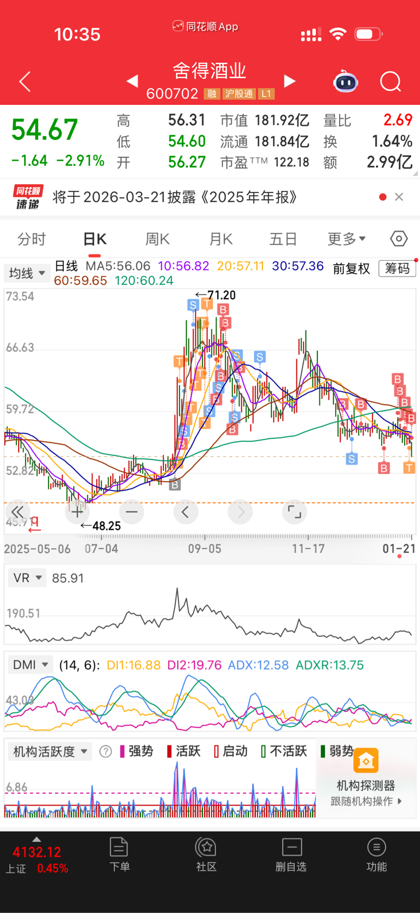The height and width of the screenshot is (913, 420).
Task: Switch to previous stock with left triangle
Action: (132, 81)
